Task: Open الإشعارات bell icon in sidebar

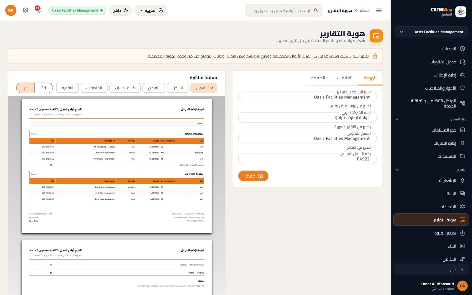Action: (462, 181)
